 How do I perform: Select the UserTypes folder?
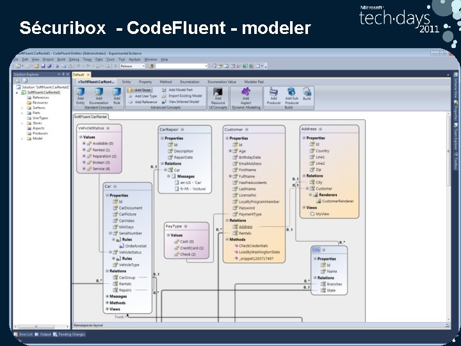click(40, 118)
